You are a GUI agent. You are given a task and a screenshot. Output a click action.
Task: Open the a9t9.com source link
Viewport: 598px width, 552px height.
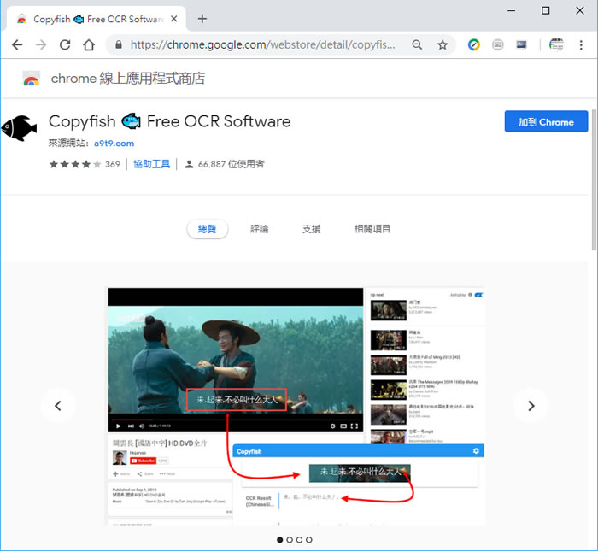coord(114,144)
